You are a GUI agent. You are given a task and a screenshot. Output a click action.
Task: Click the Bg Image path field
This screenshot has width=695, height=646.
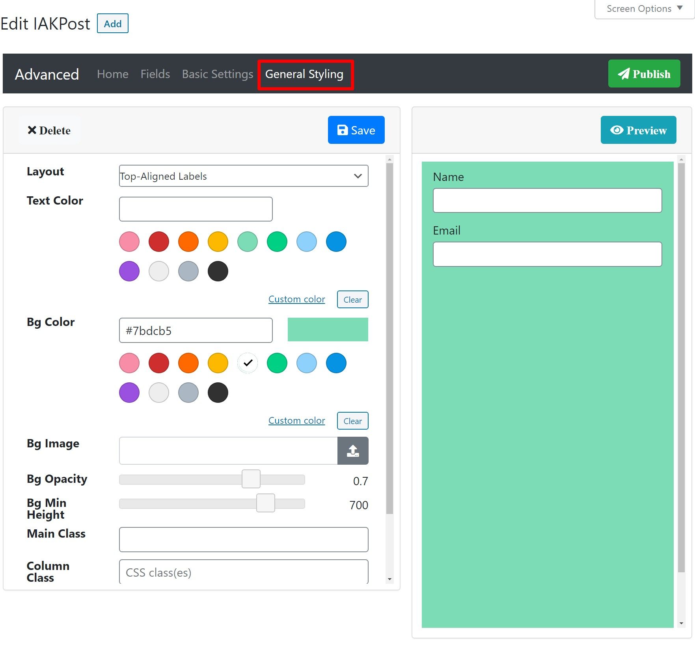coord(228,451)
